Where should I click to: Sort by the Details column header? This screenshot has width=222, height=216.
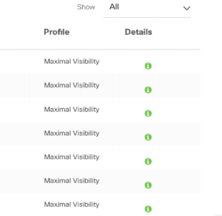(x=138, y=32)
